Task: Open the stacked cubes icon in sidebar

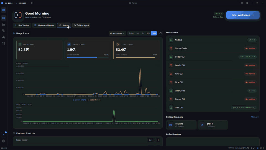Action: tap(4, 37)
